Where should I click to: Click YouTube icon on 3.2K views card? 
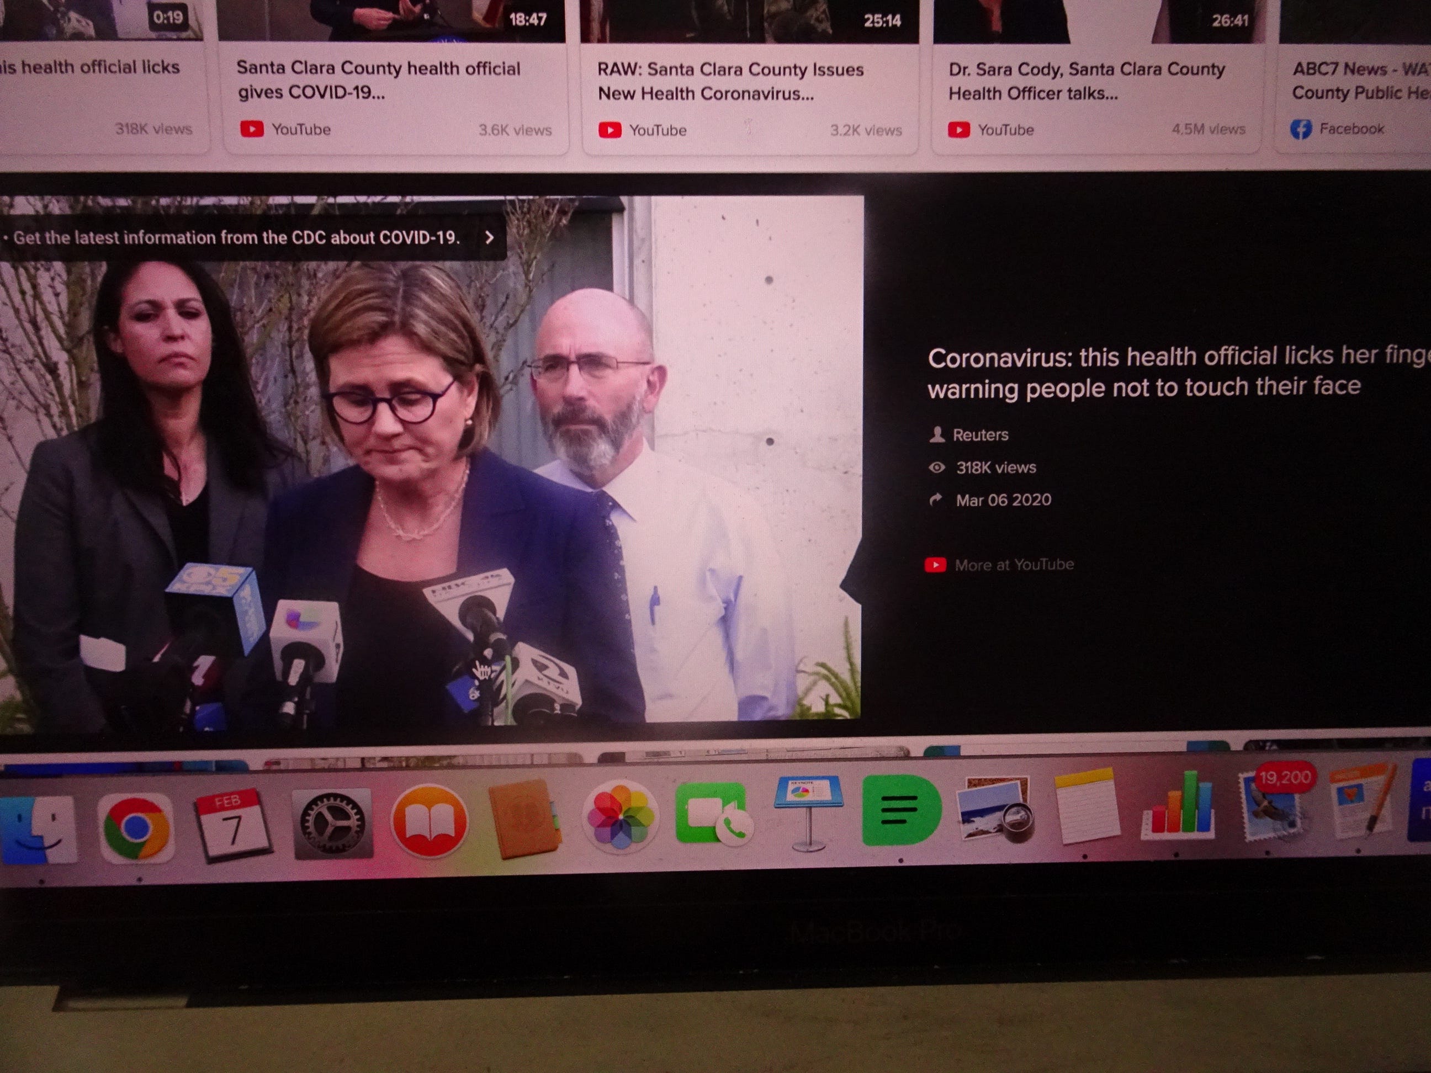click(609, 130)
